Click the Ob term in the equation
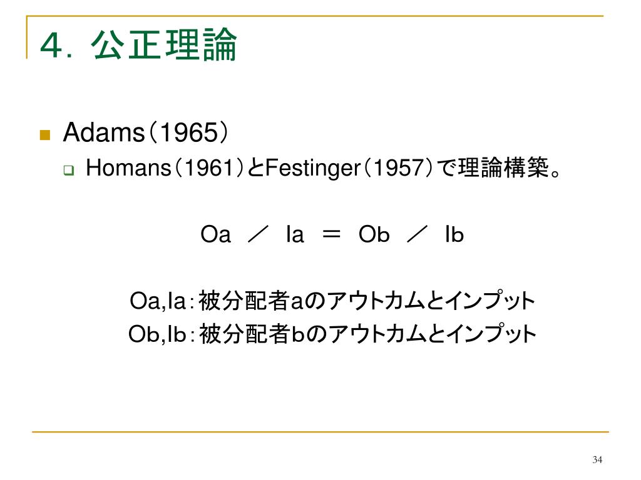 (374, 234)
